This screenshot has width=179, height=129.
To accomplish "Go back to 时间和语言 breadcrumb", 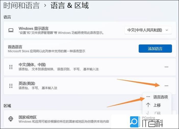I will tap(21, 5).
